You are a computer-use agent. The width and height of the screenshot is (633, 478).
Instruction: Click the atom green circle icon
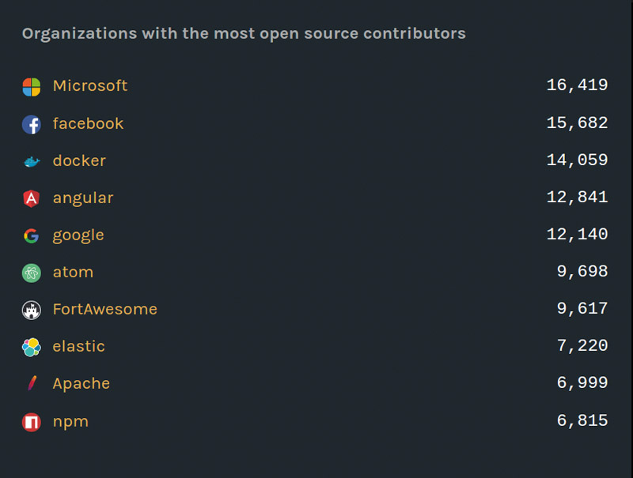pyautogui.click(x=32, y=273)
